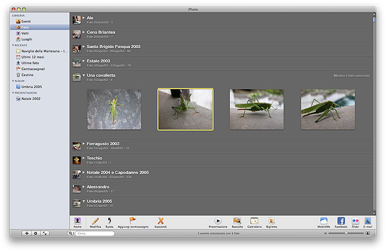Screen dimensions: 386x251
Task: Collapse the Umbria 2005 event
Action: (84, 201)
